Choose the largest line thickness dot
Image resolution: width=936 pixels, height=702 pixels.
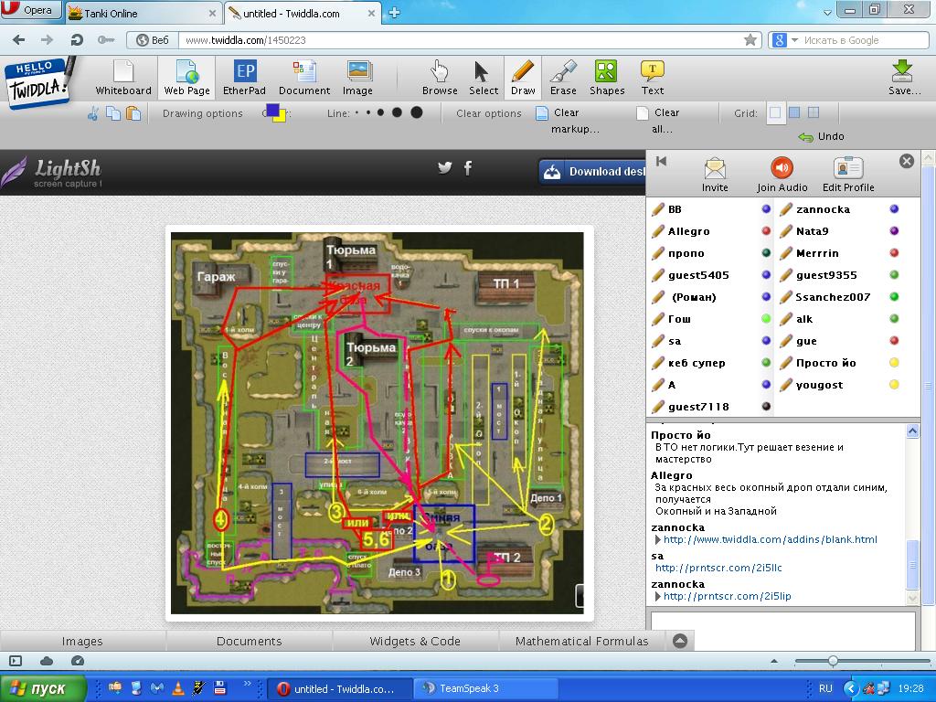coord(417,112)
